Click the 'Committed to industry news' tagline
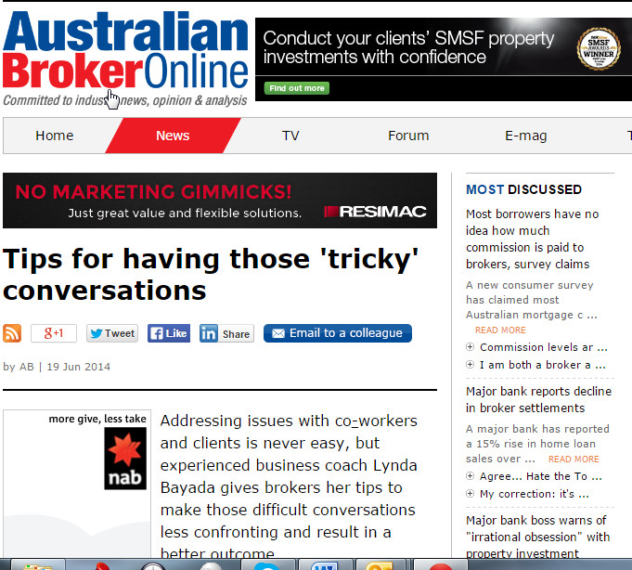This screenshot has height=570, width=632. click(x=125, y=100)
